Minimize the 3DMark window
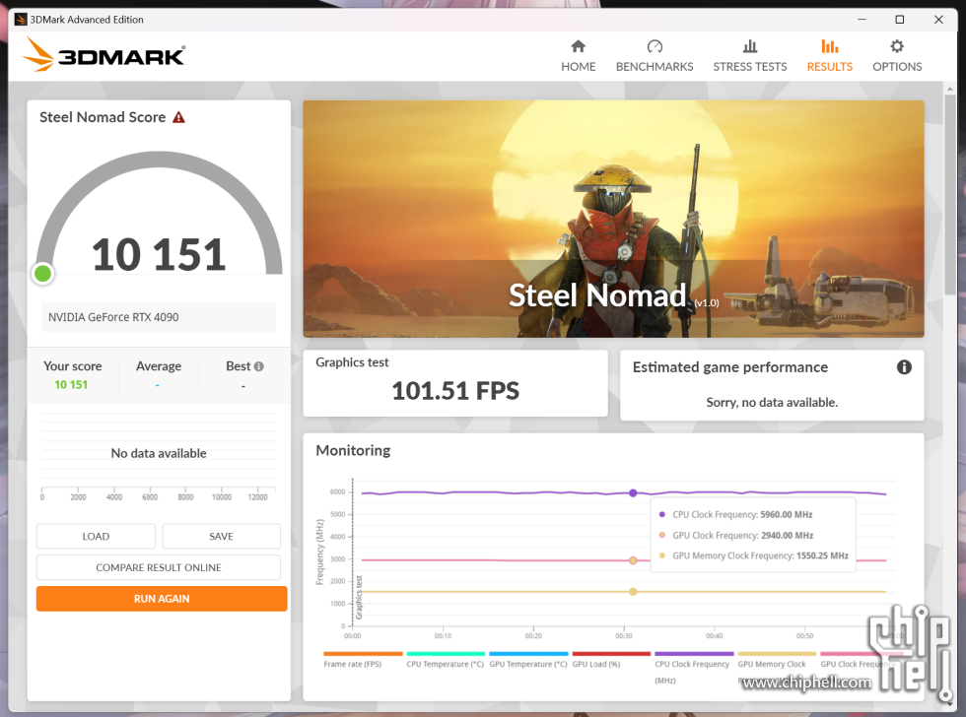Screen dimensions: 966x717 [x=862, y=20]
